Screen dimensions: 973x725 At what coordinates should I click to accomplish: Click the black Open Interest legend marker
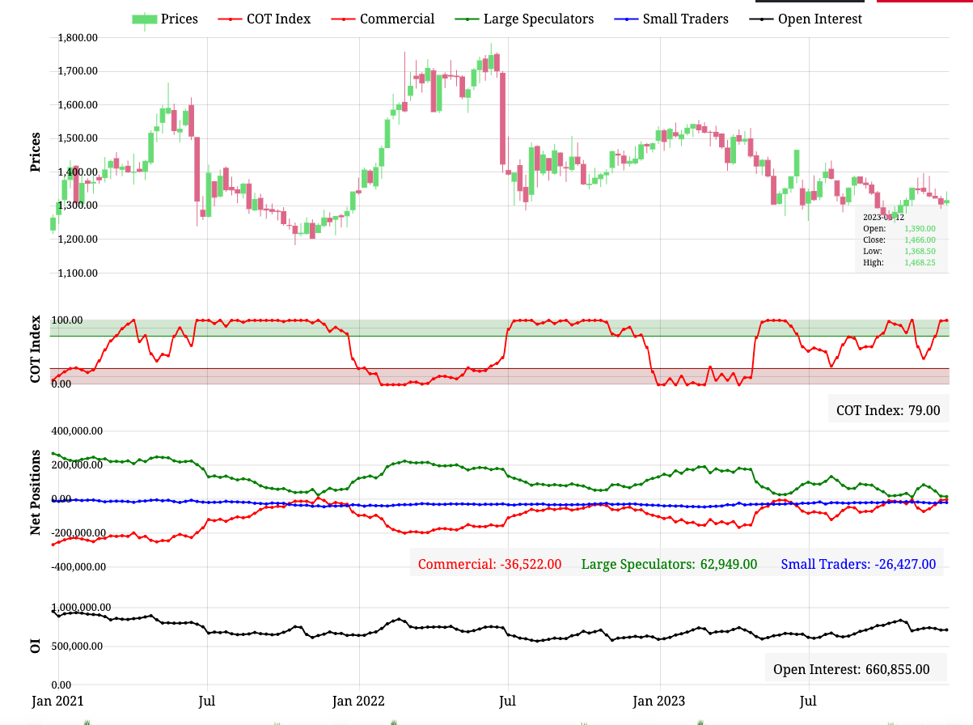click(x=762, y=19)
